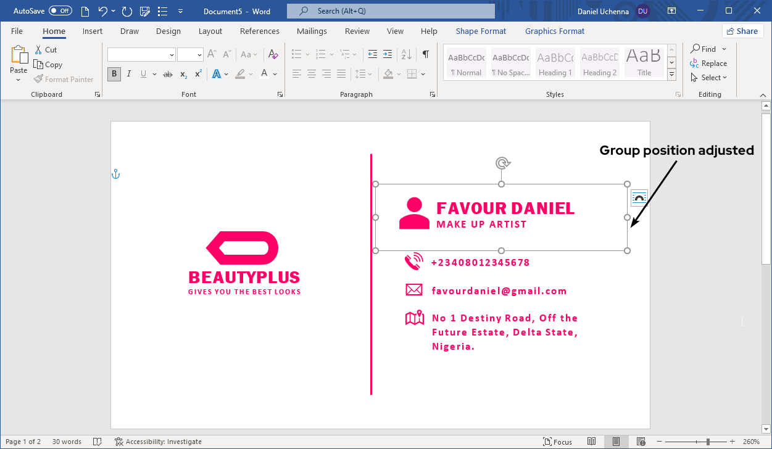Select the Format Painter icon
This screenshot has height=449, width=772.
37,79
